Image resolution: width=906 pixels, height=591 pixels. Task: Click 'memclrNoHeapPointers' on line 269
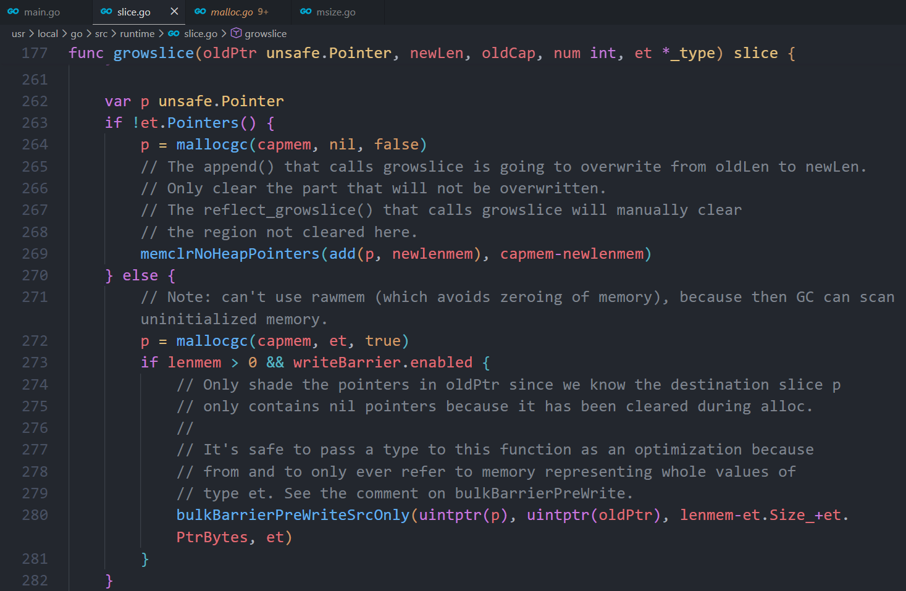pos(230,254)
